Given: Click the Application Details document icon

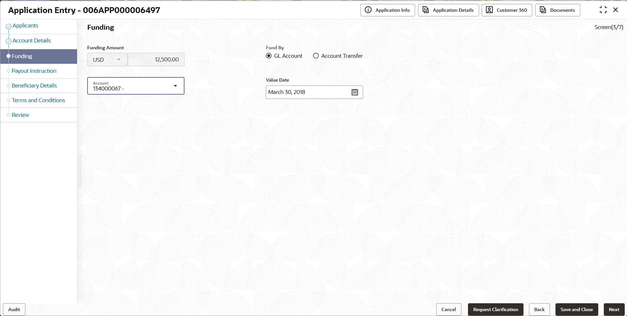Looking at the screenshot, I should 426,10.
